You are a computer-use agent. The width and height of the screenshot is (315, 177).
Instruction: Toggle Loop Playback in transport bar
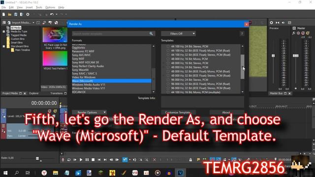click(x=69, y=160)
